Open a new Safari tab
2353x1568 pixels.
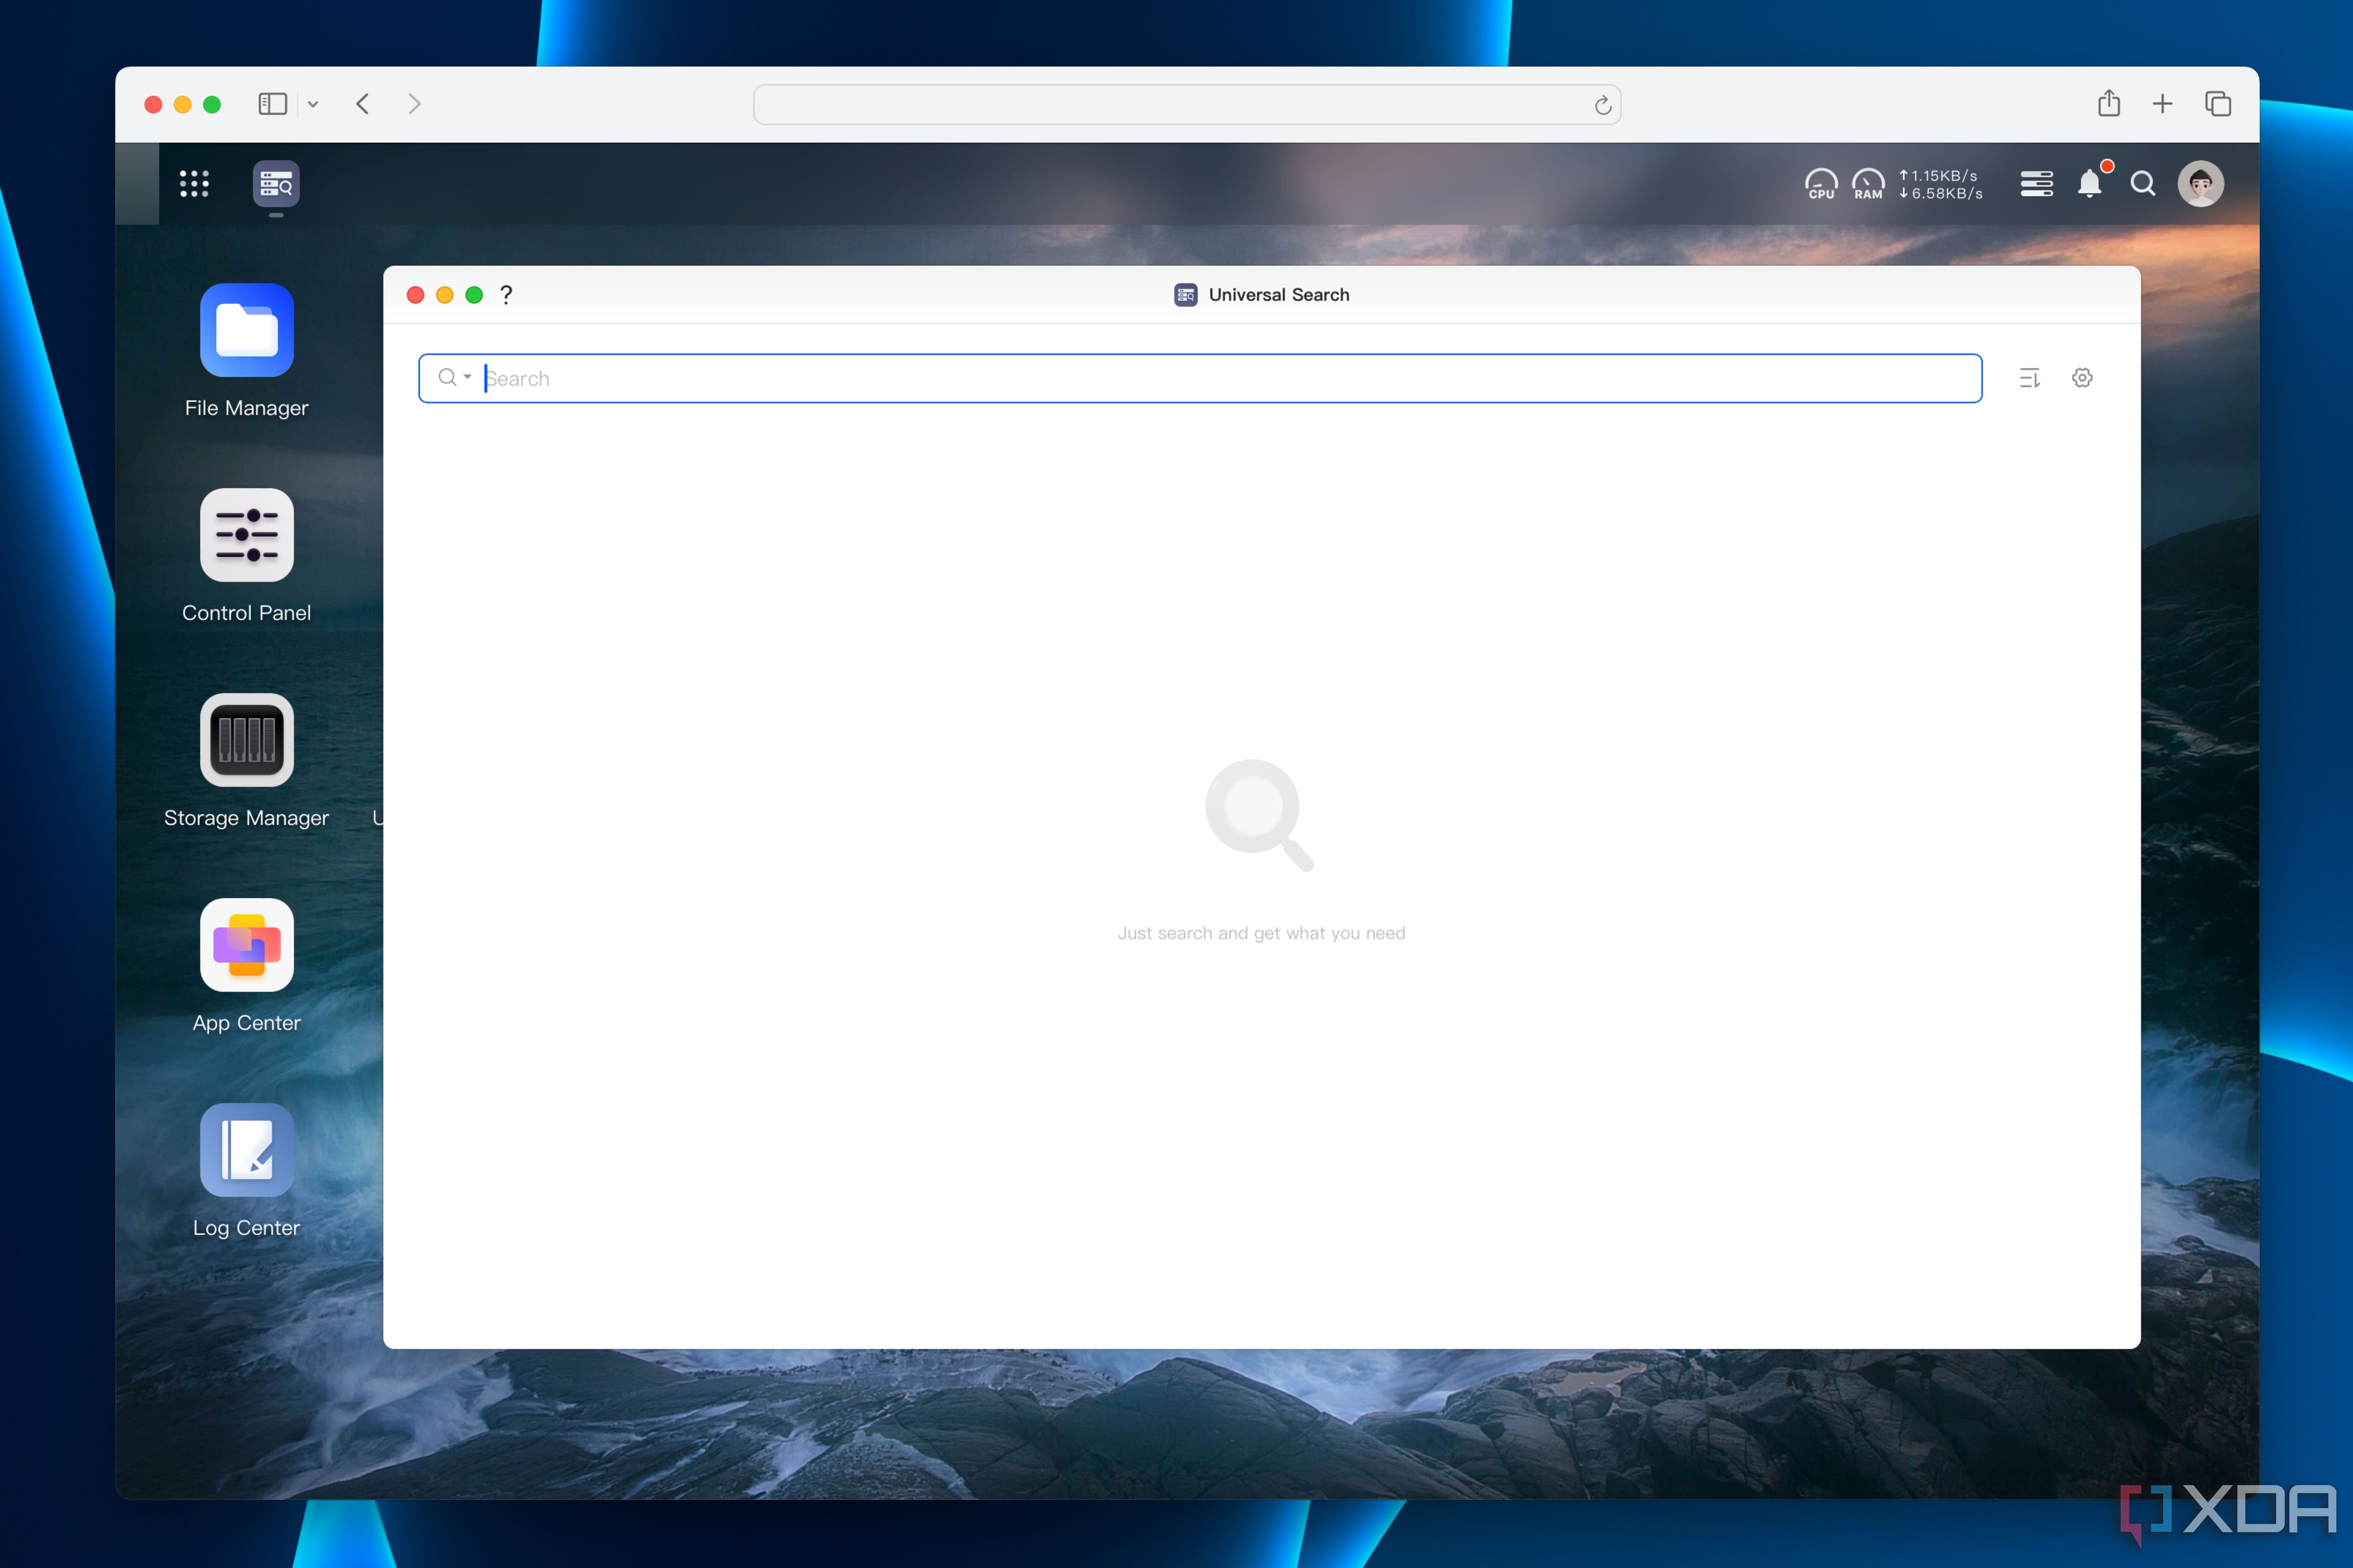coord(2162,104)
